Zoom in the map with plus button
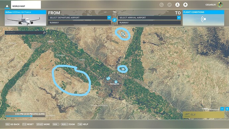This screenshot has width=229, height=129. point(227,109)
